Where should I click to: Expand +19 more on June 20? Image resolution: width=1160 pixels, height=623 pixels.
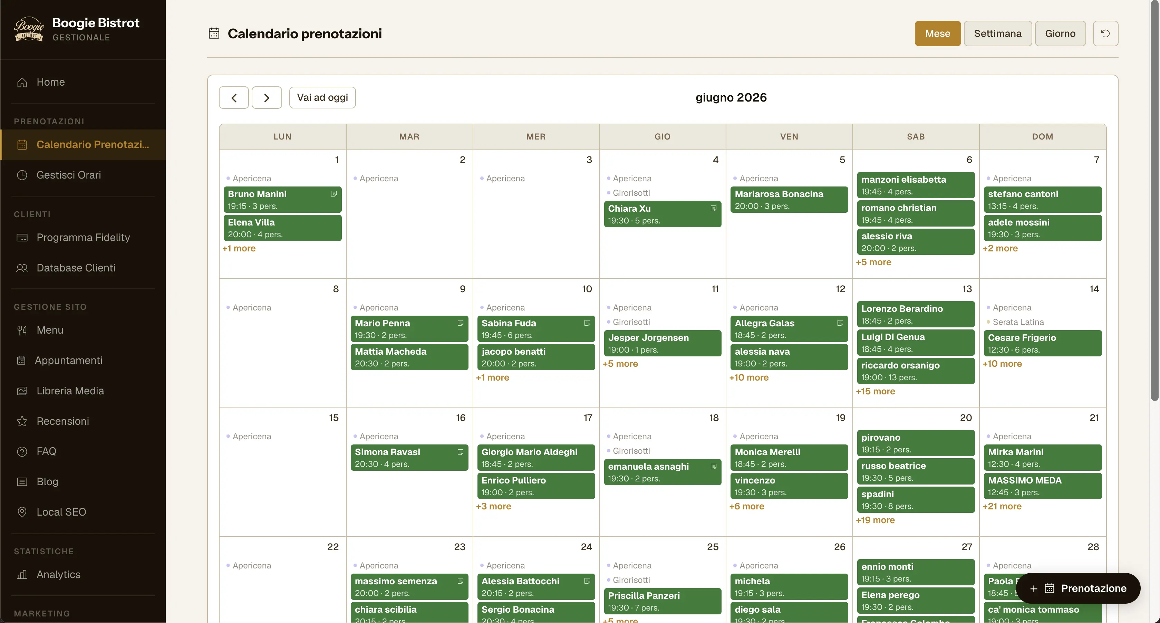[875, 520]
